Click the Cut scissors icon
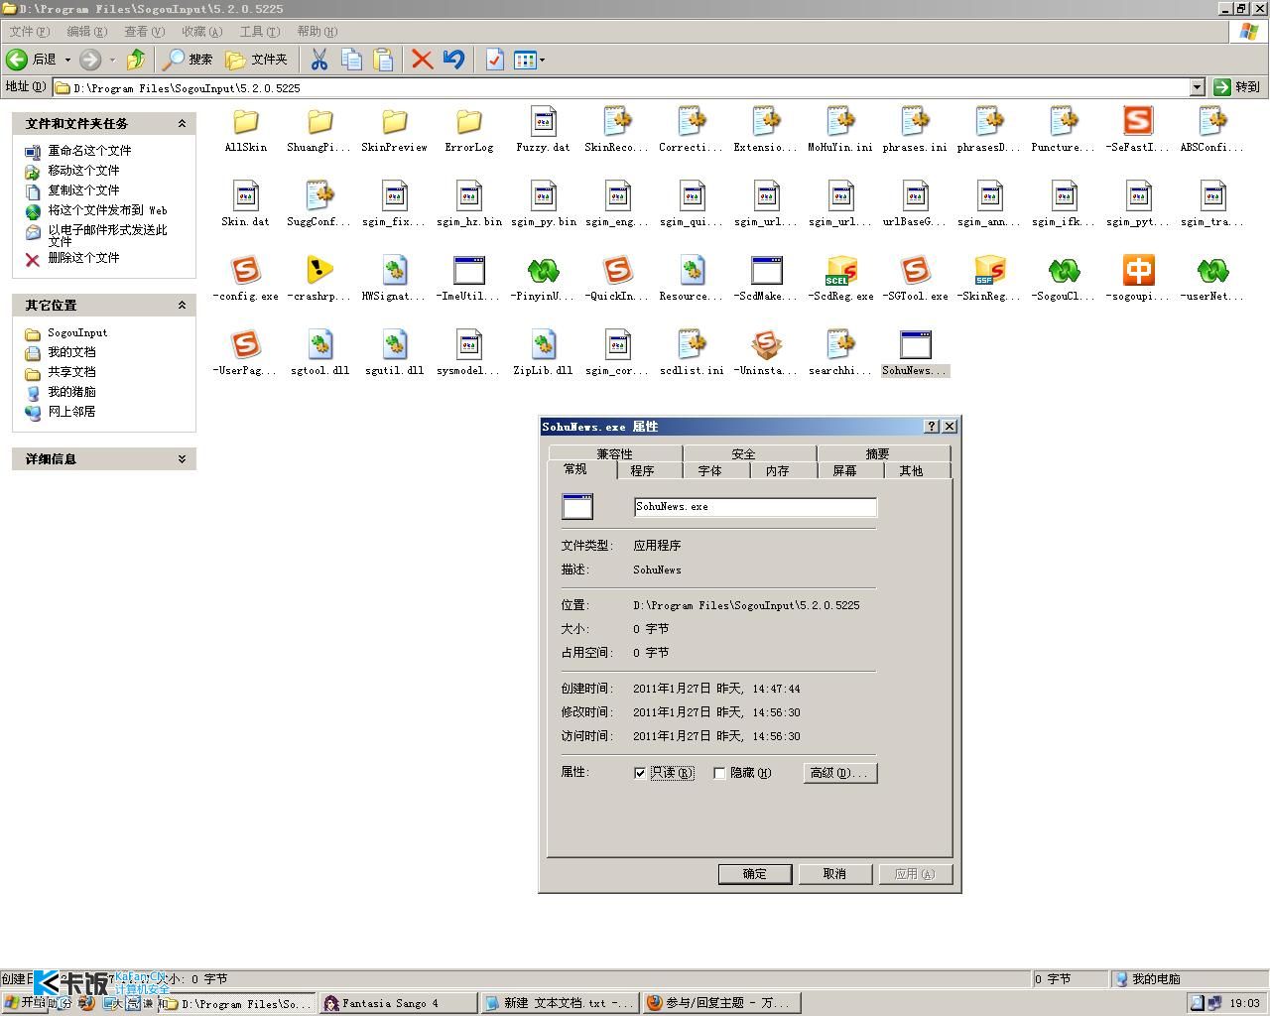The image size is (1270, 1016). [318, 60]
